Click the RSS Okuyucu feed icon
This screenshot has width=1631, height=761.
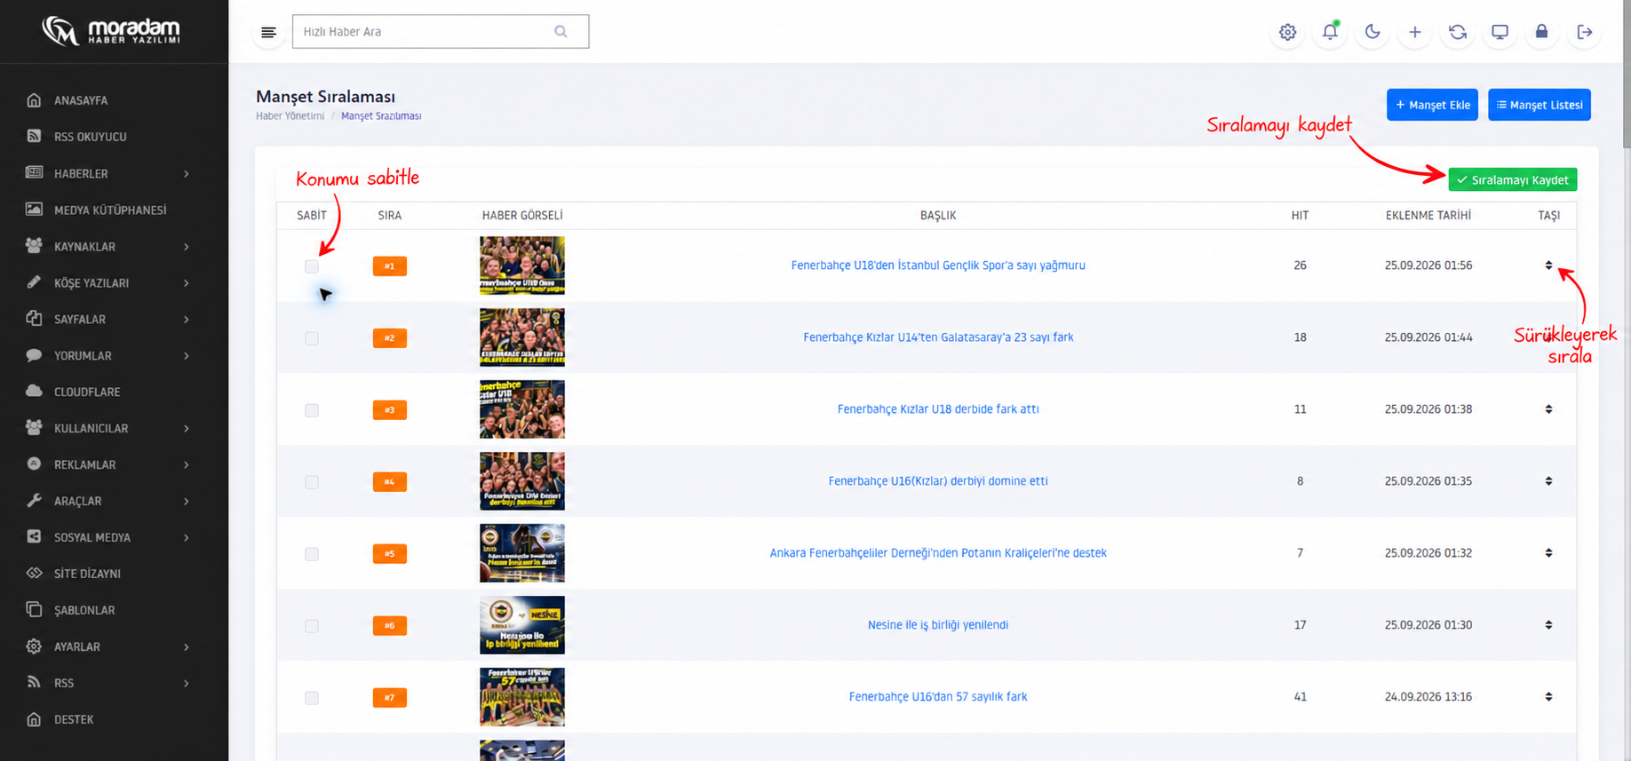point(34,136)
